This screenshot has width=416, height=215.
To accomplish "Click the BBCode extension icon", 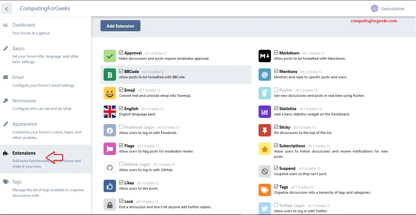I will click(109, 75).
